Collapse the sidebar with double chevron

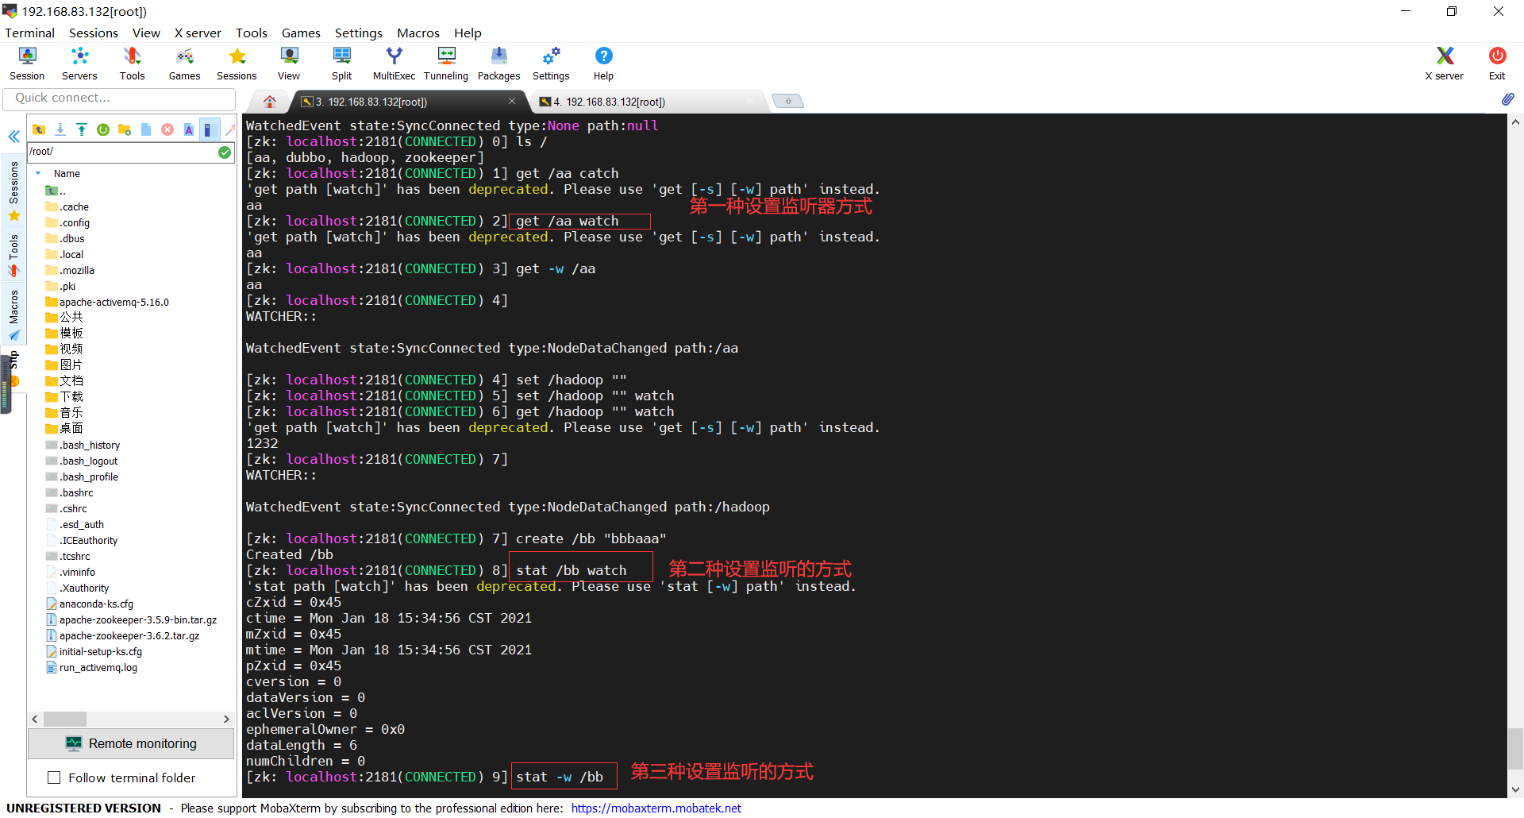tap(13, 137)
